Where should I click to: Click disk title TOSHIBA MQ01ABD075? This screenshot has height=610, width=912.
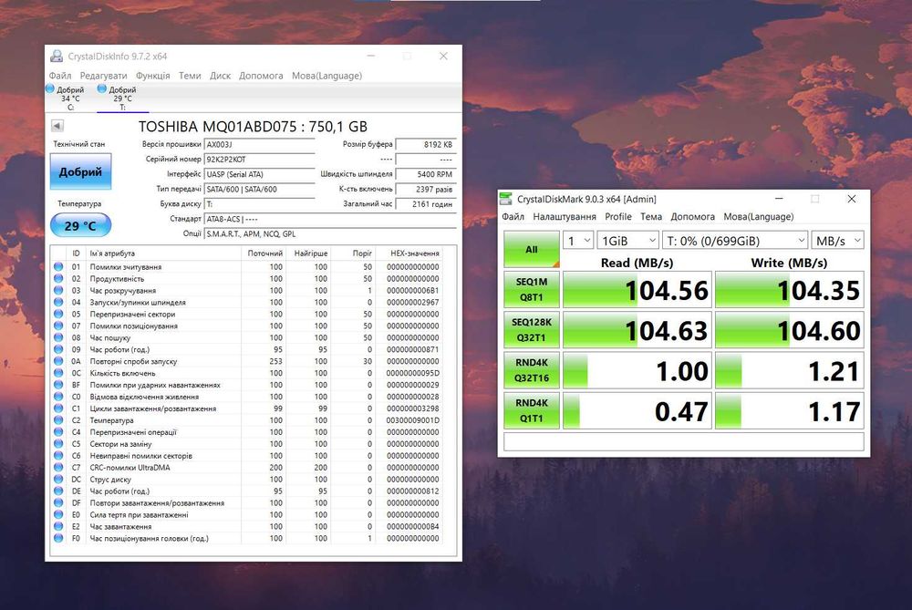click(x=253, y=126)
